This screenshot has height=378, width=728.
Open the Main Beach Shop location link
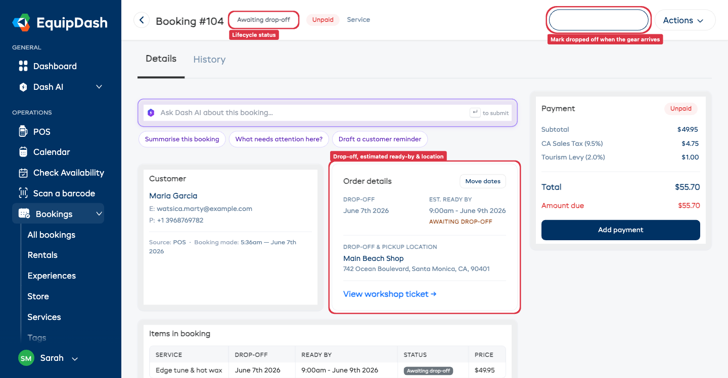click(x=374, y=258)
